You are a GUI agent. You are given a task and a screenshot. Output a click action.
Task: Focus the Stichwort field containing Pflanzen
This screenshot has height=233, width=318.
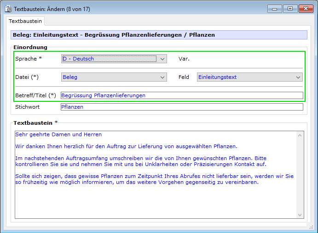tap(181, 107)
